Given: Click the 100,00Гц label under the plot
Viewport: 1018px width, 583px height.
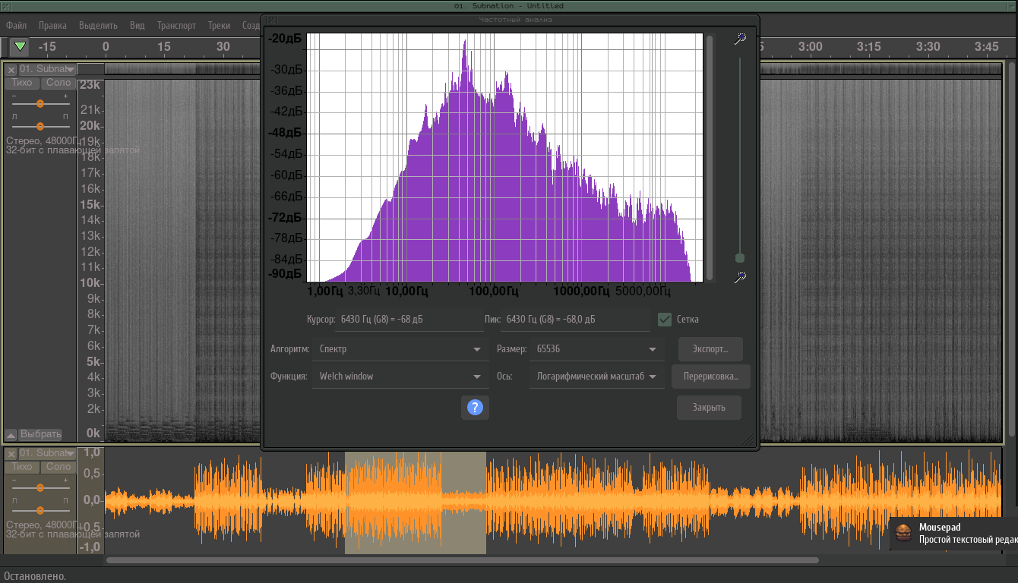Looking at the screenshot, I should tap(493, 291).
